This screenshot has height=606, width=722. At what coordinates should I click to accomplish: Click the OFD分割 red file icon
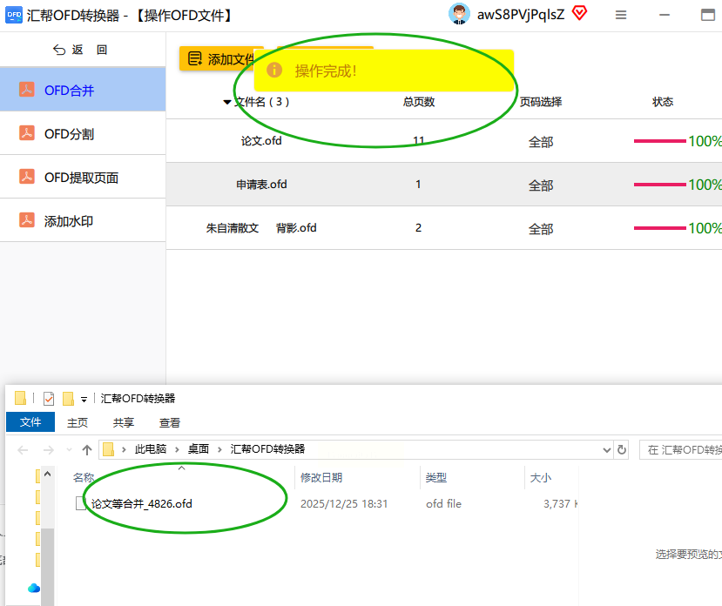[27, 133]
